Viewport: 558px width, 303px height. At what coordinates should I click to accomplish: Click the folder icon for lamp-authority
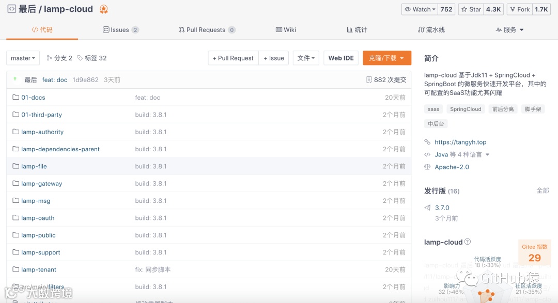(x=16, y=132)
